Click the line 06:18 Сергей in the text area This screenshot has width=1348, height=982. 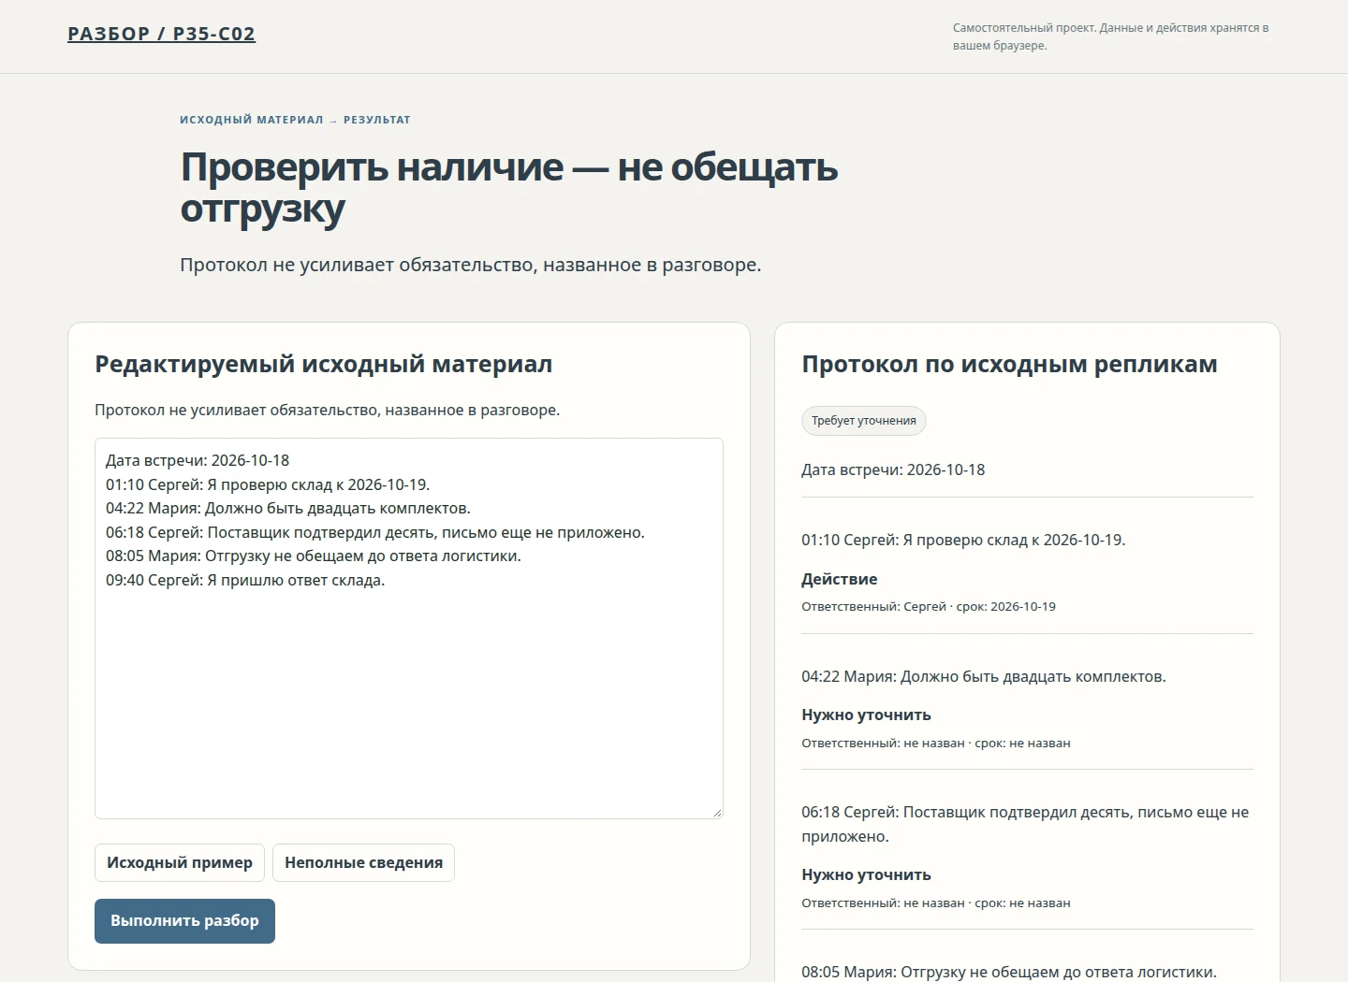click(375, 532)
